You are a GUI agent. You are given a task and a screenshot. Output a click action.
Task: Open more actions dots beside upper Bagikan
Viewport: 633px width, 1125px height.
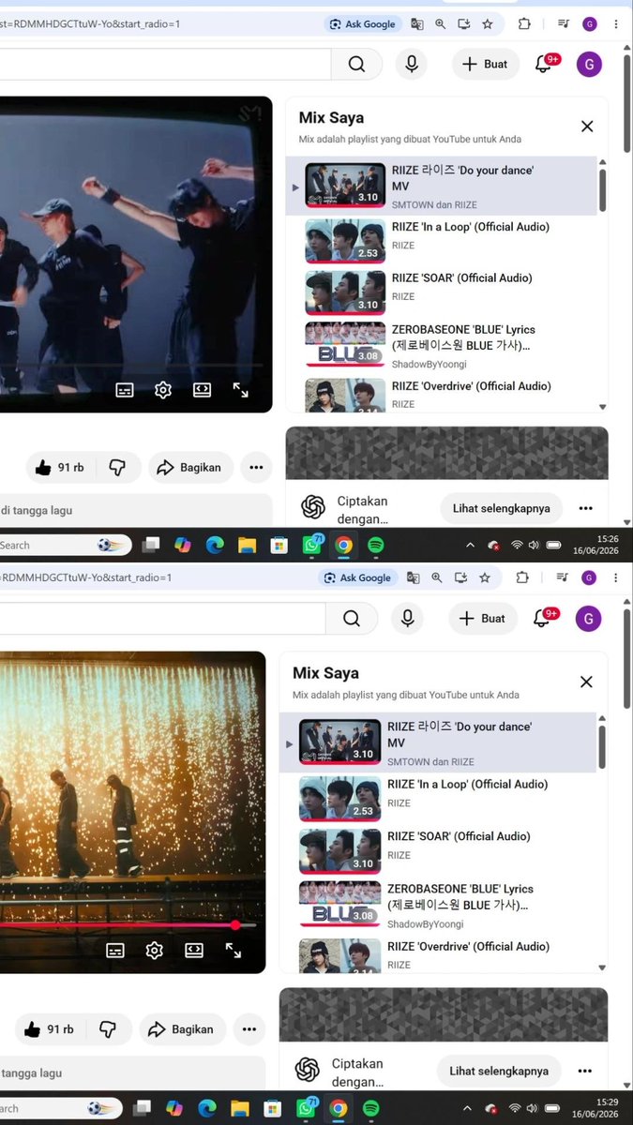[256, 467]
